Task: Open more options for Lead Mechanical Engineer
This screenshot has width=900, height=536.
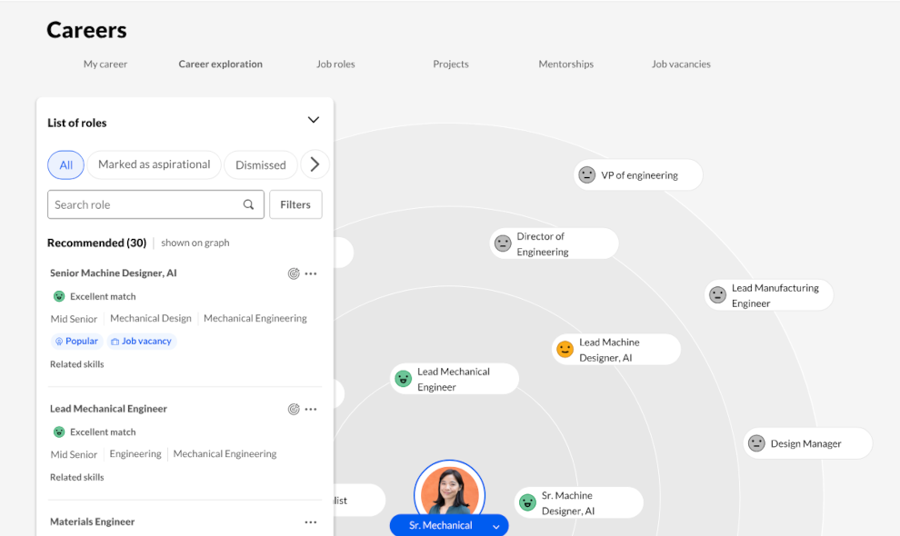Action: (x=311, y=409)
